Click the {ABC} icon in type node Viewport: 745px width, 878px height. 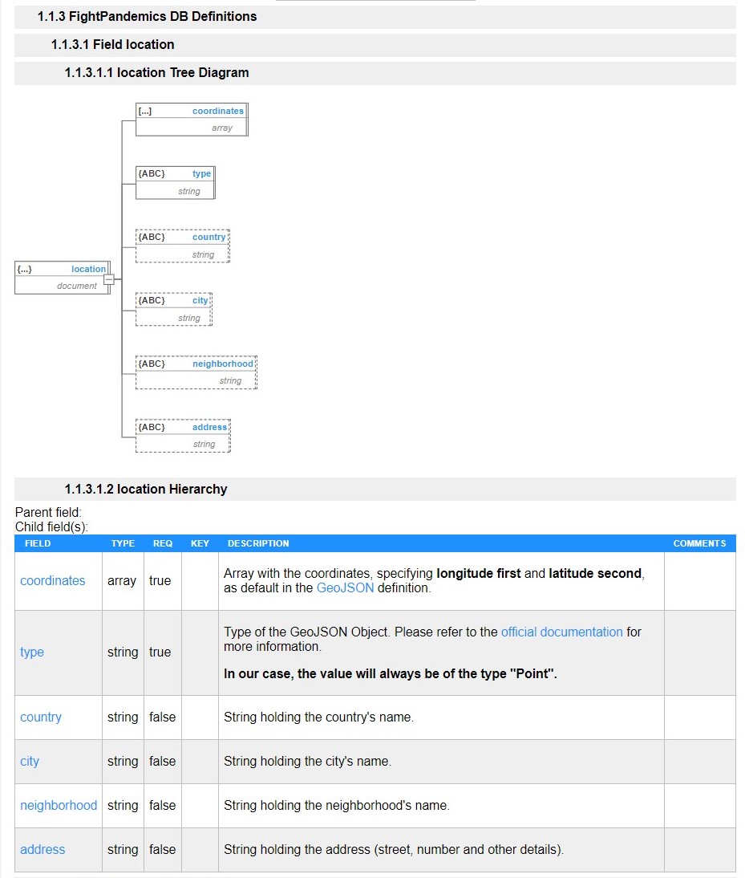click(x=152, y=174)
